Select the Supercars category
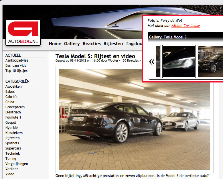The height and width of the screenshot is (179, 223). point(13,148)
